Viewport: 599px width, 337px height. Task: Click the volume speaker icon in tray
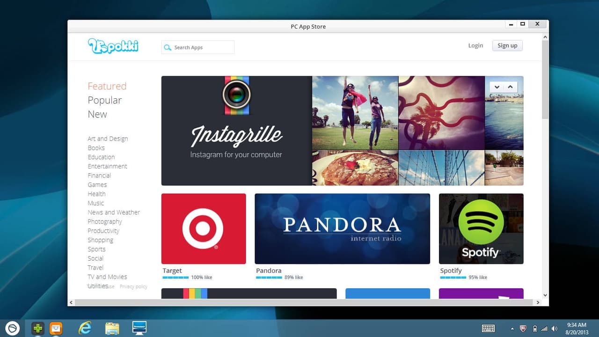click(x=555, y=329)
